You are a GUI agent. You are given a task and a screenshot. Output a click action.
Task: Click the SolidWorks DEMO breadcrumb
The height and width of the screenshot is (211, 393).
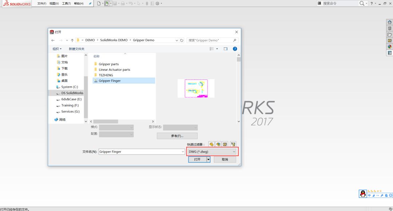(x=114, y=40)
